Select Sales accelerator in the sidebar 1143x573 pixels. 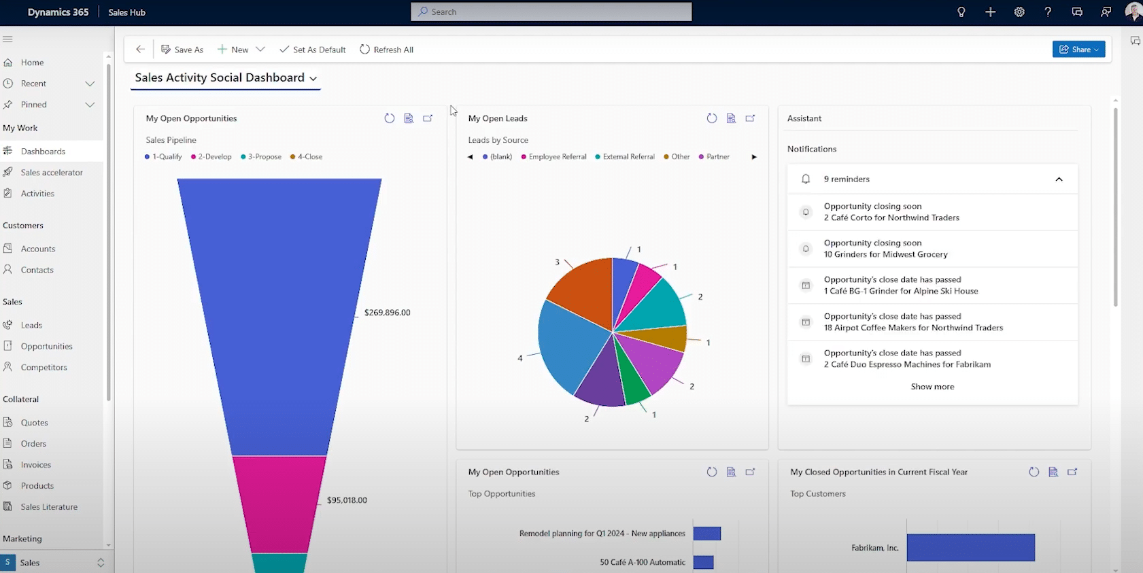tap(52, 173)
